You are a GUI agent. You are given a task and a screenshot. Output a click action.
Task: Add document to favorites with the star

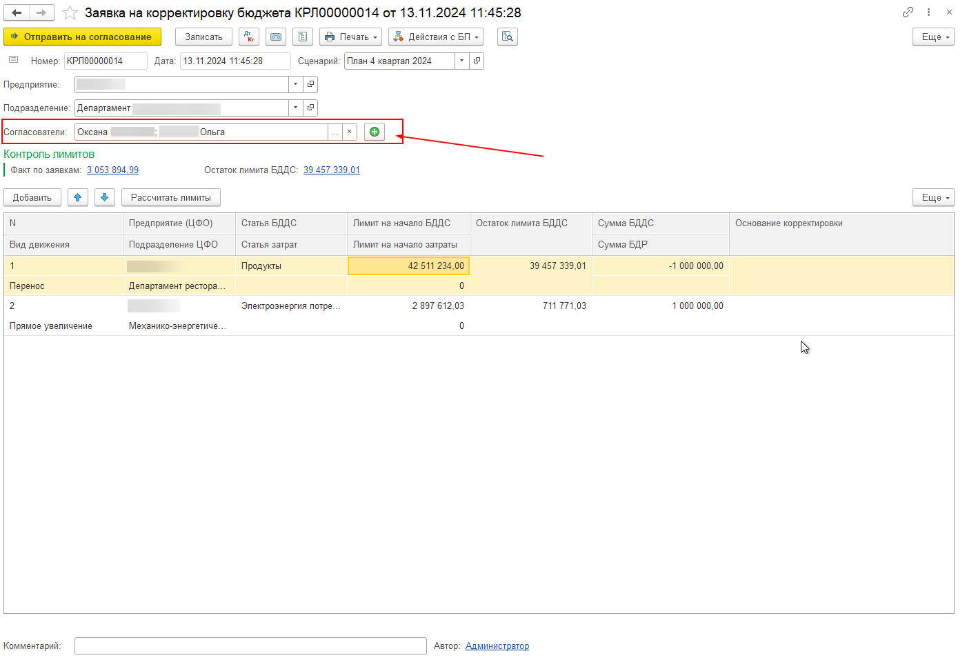tap(70, 12)
